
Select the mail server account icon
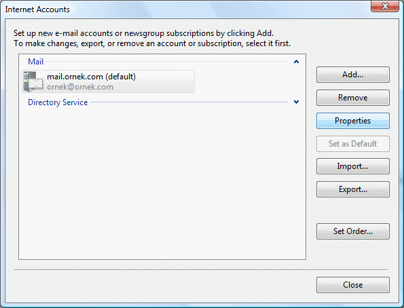(33, 81)
